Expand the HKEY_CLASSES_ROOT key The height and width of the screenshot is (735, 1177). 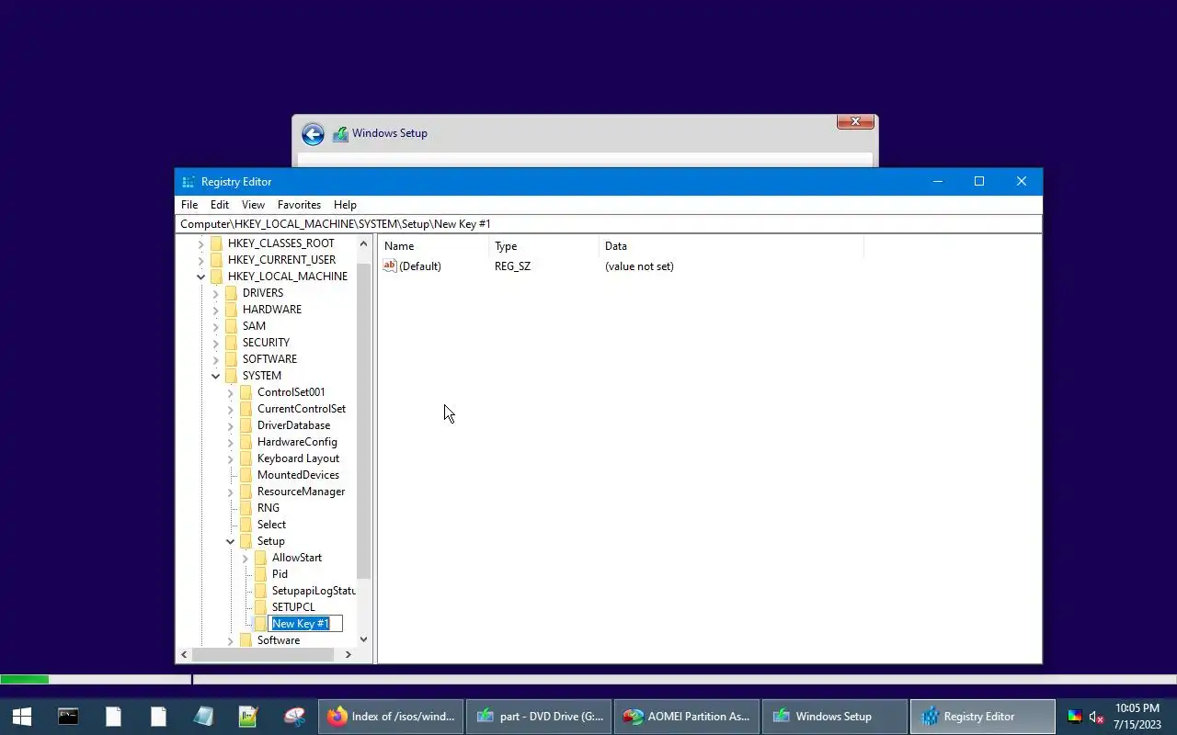click(201, 243)
